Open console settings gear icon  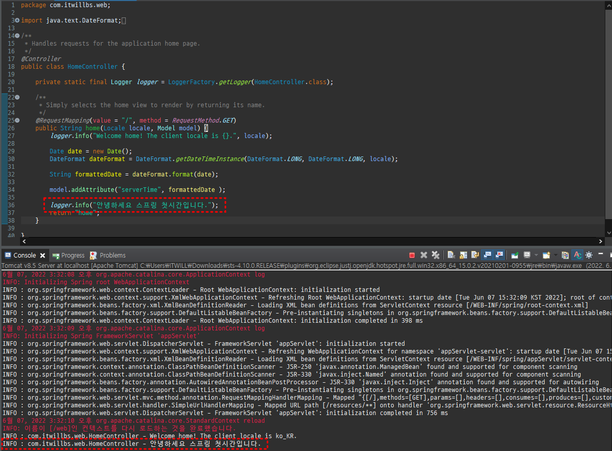tap(589, 255)
